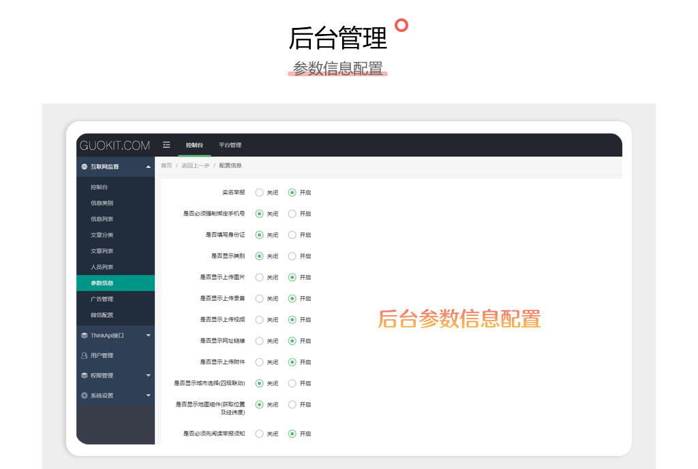The height and width of the screenshot is (469, 698).
Task: Click the ThinkApi接口 stack icon
Action: 85,336
